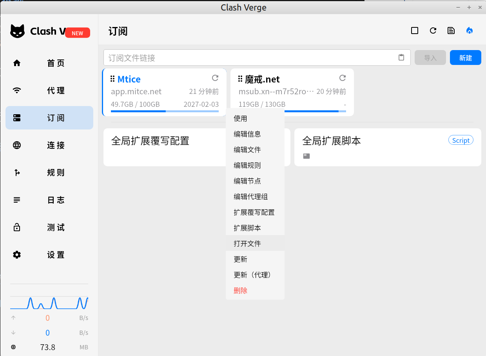Open the 设置 settings page
Viewport: 486px width, 356px height.
pos(49,255)
